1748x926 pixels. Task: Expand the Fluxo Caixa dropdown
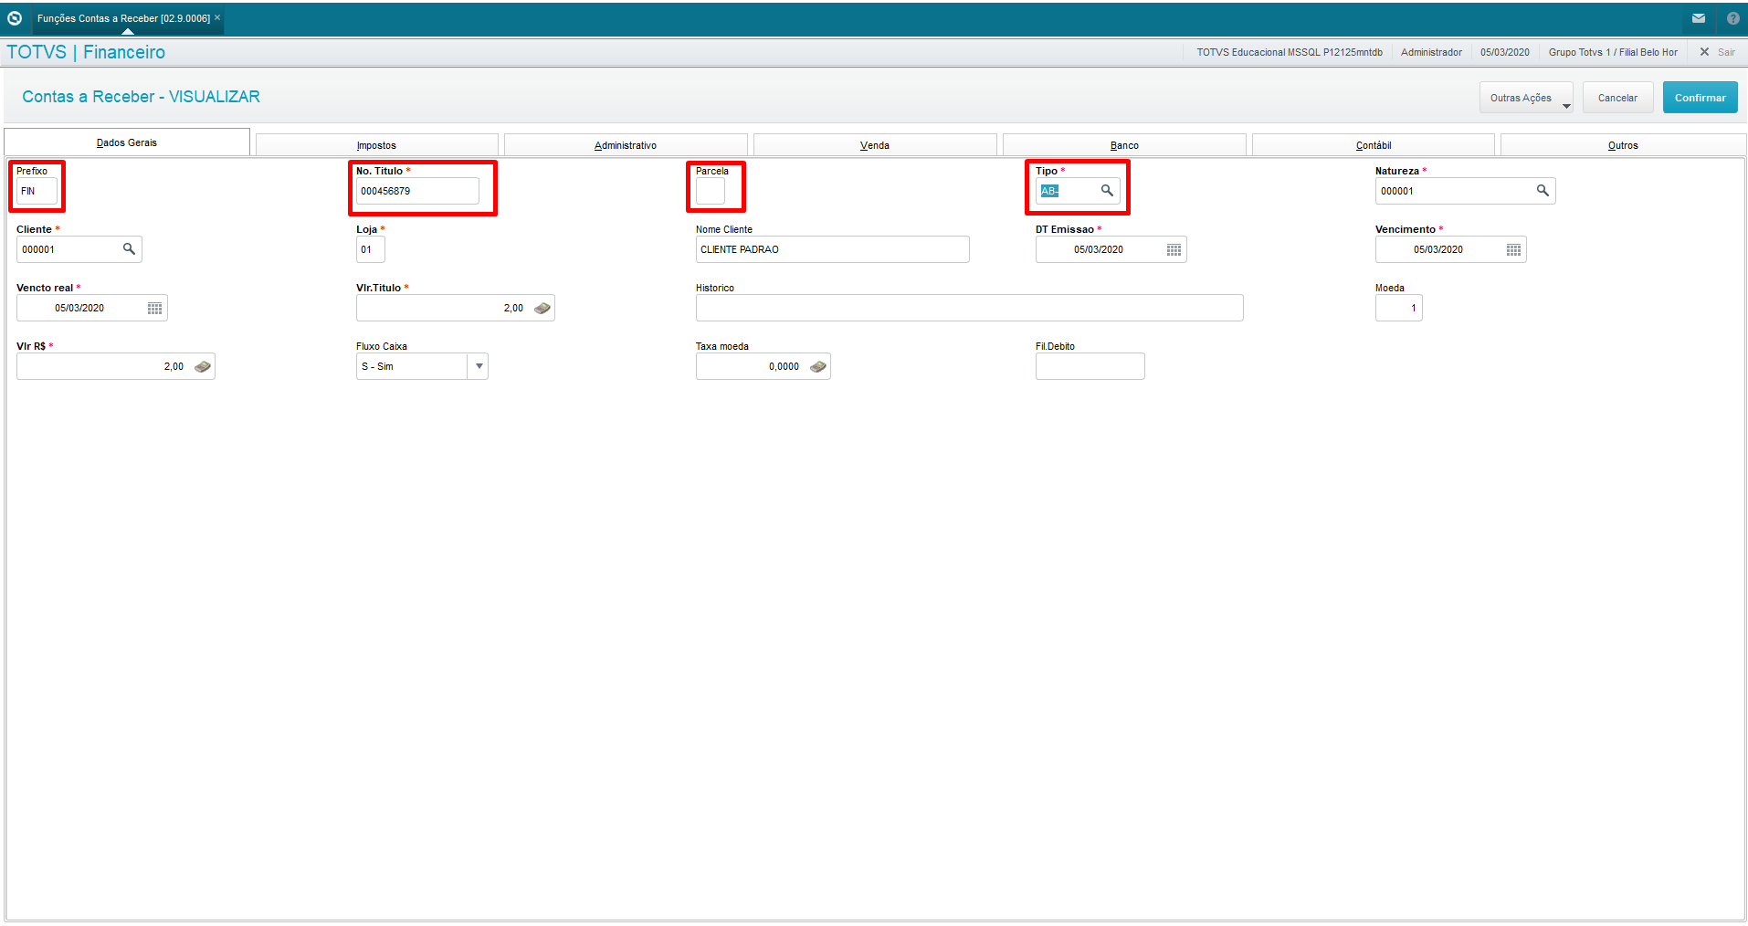pyautogui.click(x=479, y=366)
